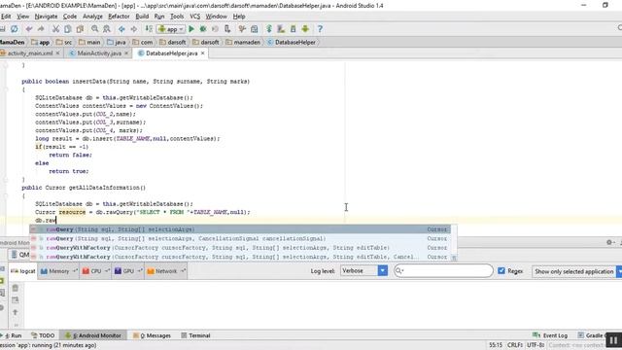
Task: Click Scroll to end logcat icon
Action: click(16, 300)
